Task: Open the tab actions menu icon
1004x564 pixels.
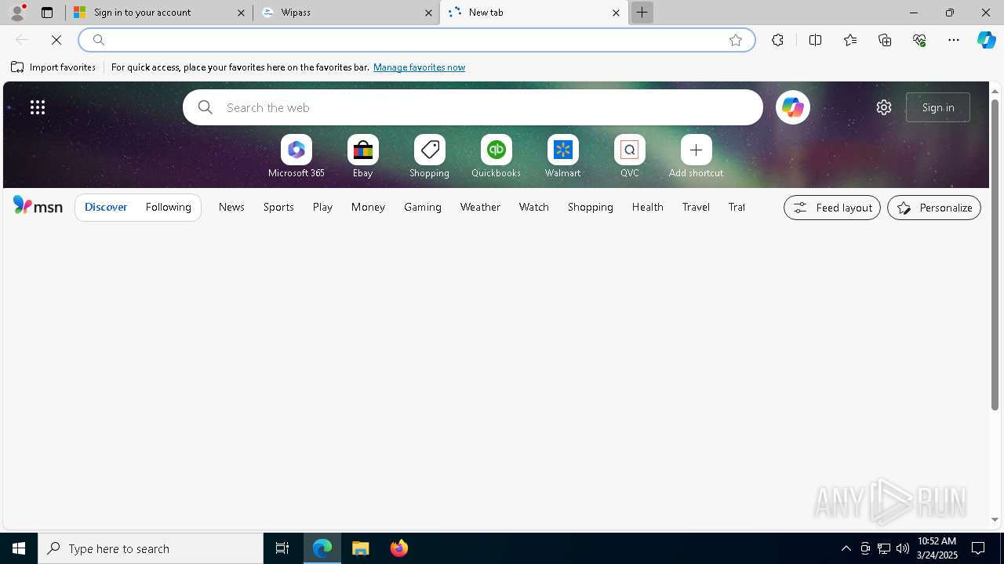Action: (x=47, y=13)
